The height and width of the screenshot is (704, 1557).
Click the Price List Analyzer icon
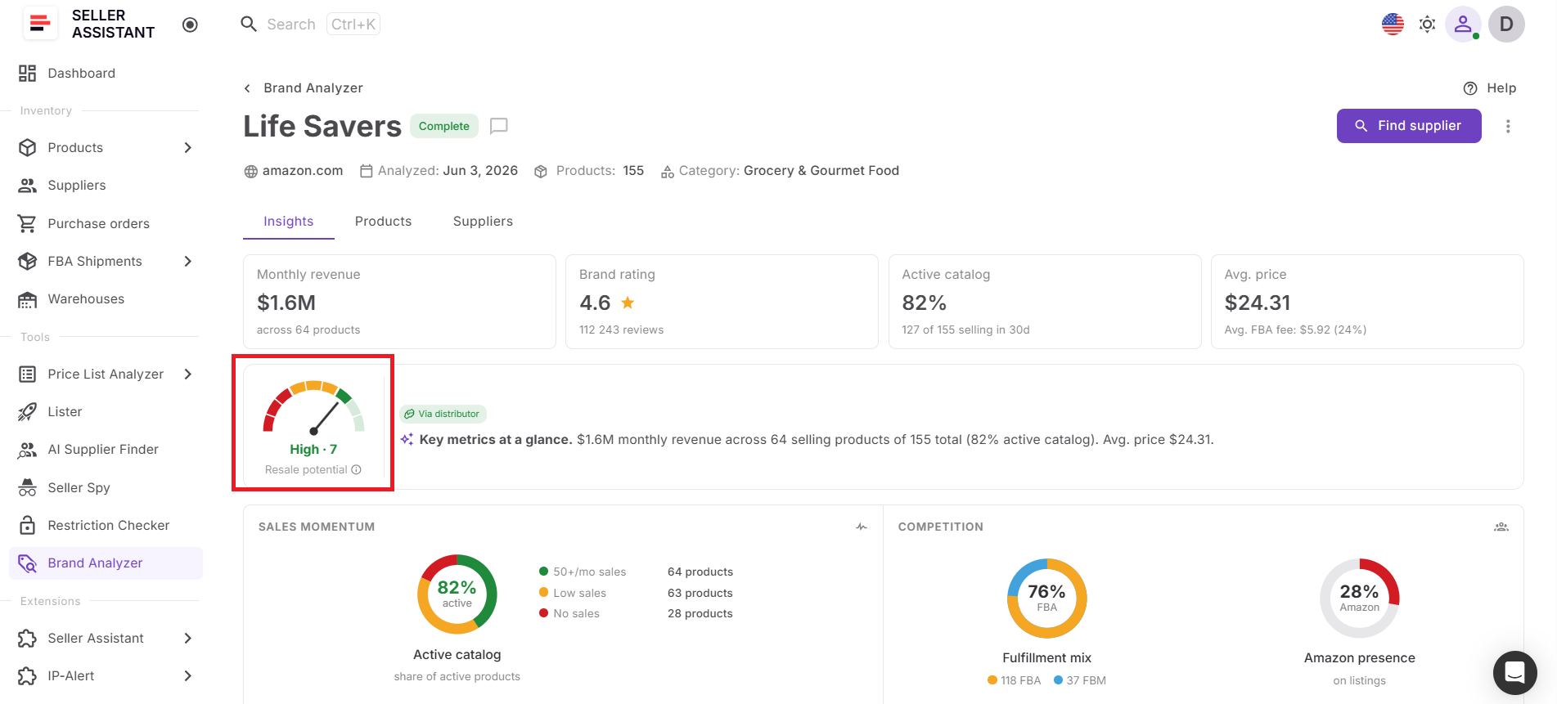(27, 374)
